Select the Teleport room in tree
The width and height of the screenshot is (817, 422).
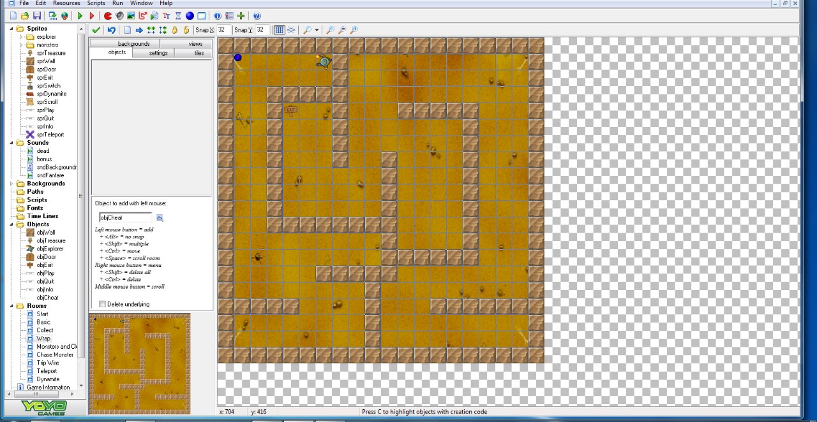click(x=47, y=371)
